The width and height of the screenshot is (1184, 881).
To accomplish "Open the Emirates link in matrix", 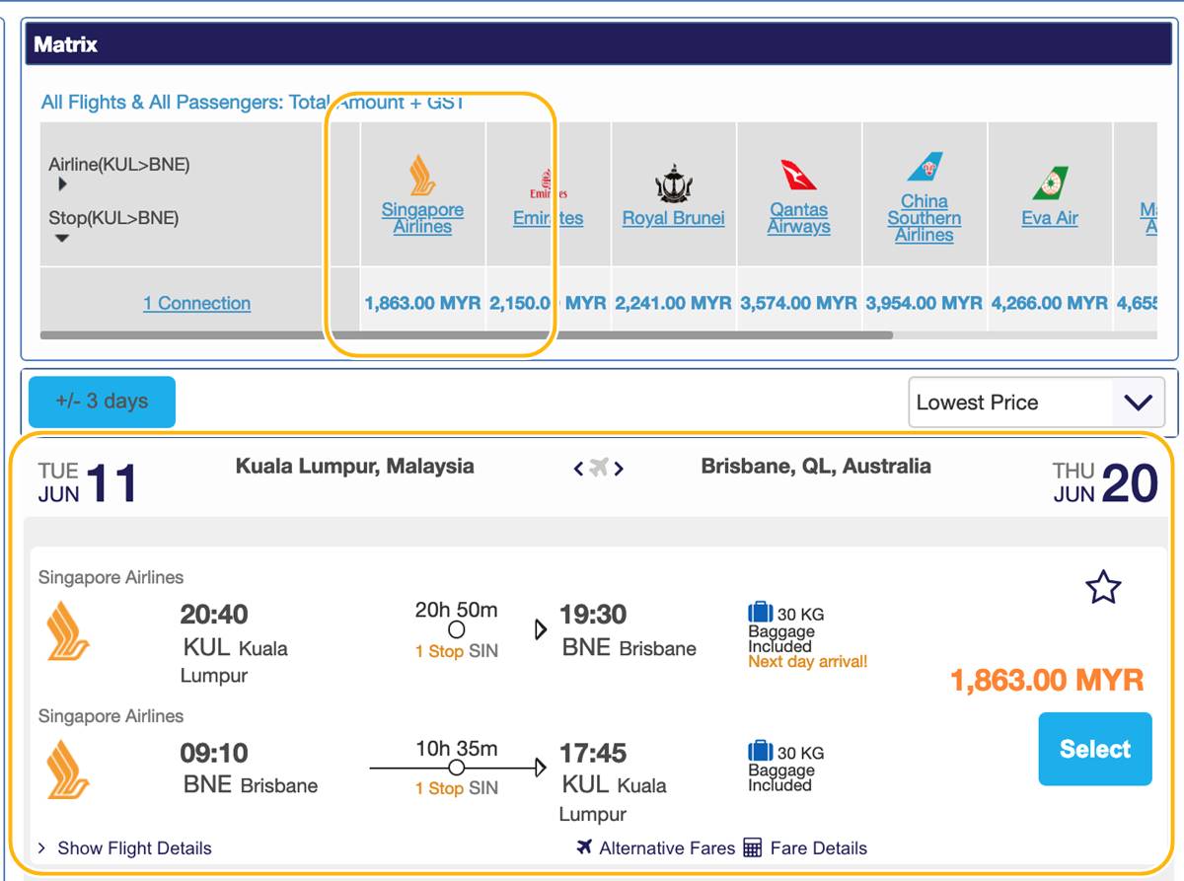I will (x=548, y=218).
